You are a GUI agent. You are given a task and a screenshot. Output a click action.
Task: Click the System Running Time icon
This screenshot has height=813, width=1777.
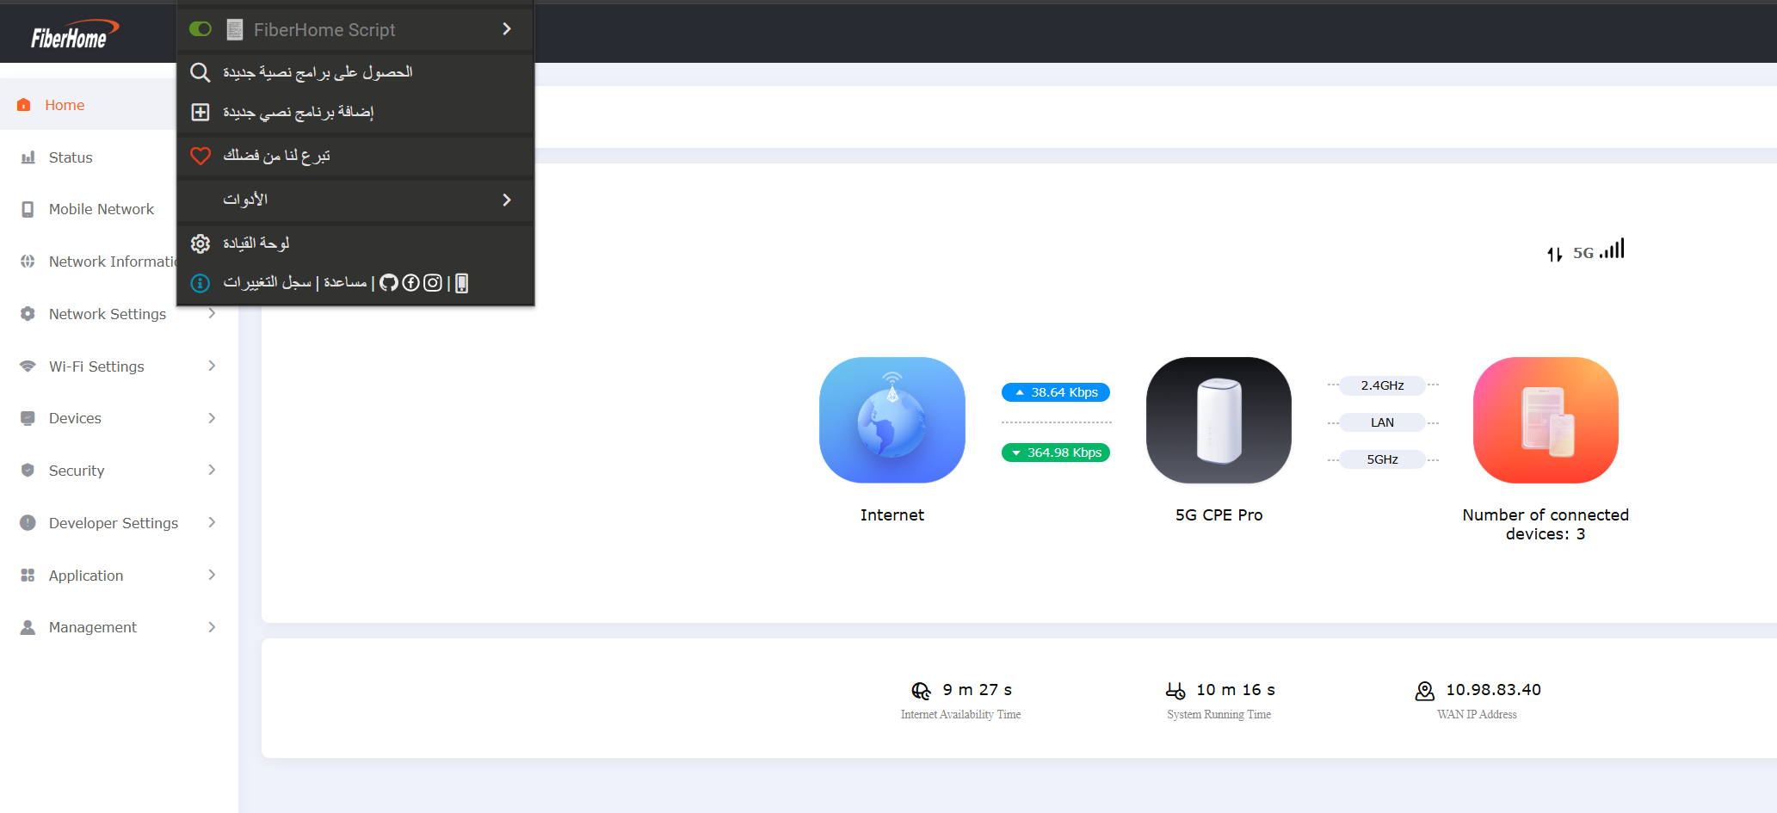pyautogui.click(x=1175, y=690)
